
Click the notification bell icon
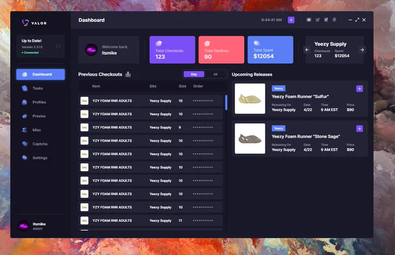tap(335, 20)
